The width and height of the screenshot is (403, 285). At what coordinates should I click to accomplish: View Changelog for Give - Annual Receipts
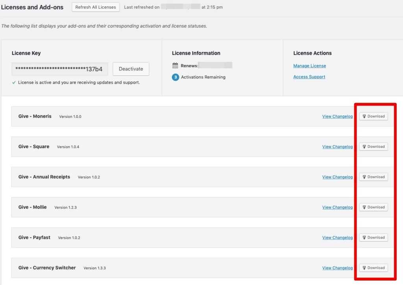tap(337, 177)
